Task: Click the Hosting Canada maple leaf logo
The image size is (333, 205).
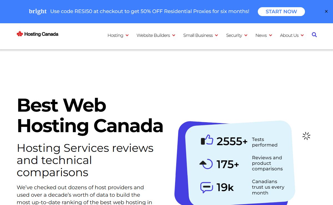Action: [20, 34]
